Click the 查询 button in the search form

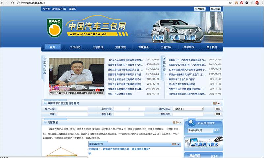click(218, 109)
